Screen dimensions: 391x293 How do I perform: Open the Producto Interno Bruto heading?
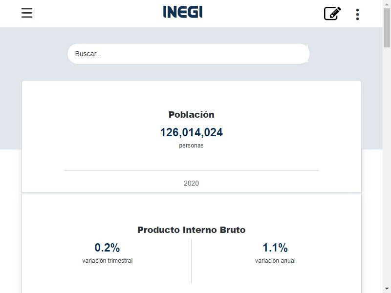click(x=191, y=230)
